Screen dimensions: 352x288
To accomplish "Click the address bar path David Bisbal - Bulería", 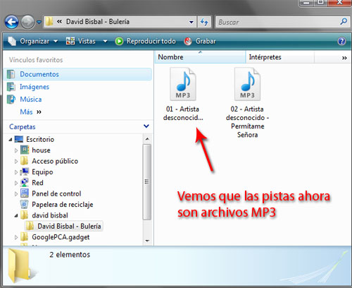I will 98,22.
